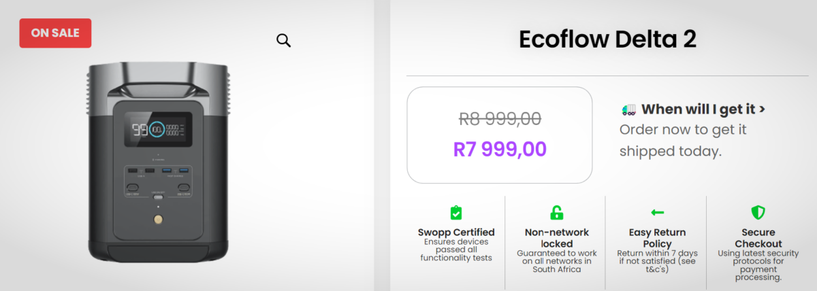Click the Non-network locked heading

click(x=556, y=238)
